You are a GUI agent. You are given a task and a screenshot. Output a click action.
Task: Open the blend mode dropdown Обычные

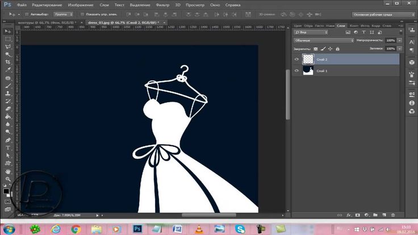(324, 41)
